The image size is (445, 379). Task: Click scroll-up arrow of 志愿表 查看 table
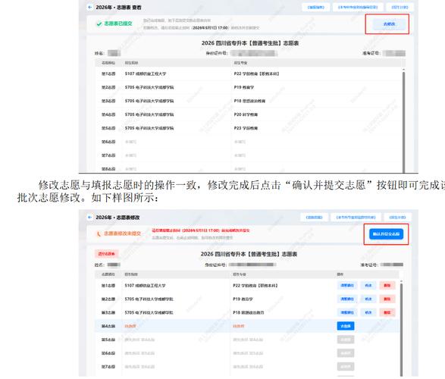(403, 69)
